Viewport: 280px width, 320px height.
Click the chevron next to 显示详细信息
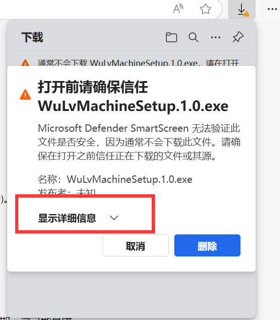(114, 218)
